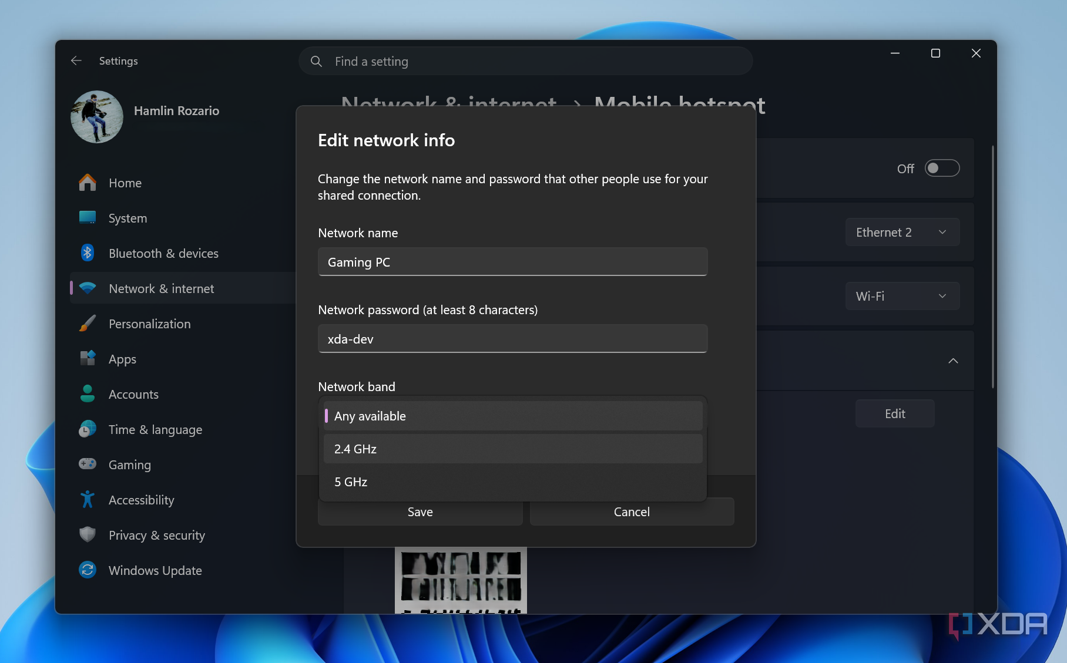Click the Edit button behind dialog
This screenshot has height=663, width=1067.
[895, 413]
